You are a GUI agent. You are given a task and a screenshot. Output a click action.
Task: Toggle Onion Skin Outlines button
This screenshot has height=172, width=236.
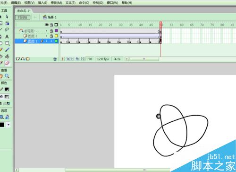pos(72,59)
